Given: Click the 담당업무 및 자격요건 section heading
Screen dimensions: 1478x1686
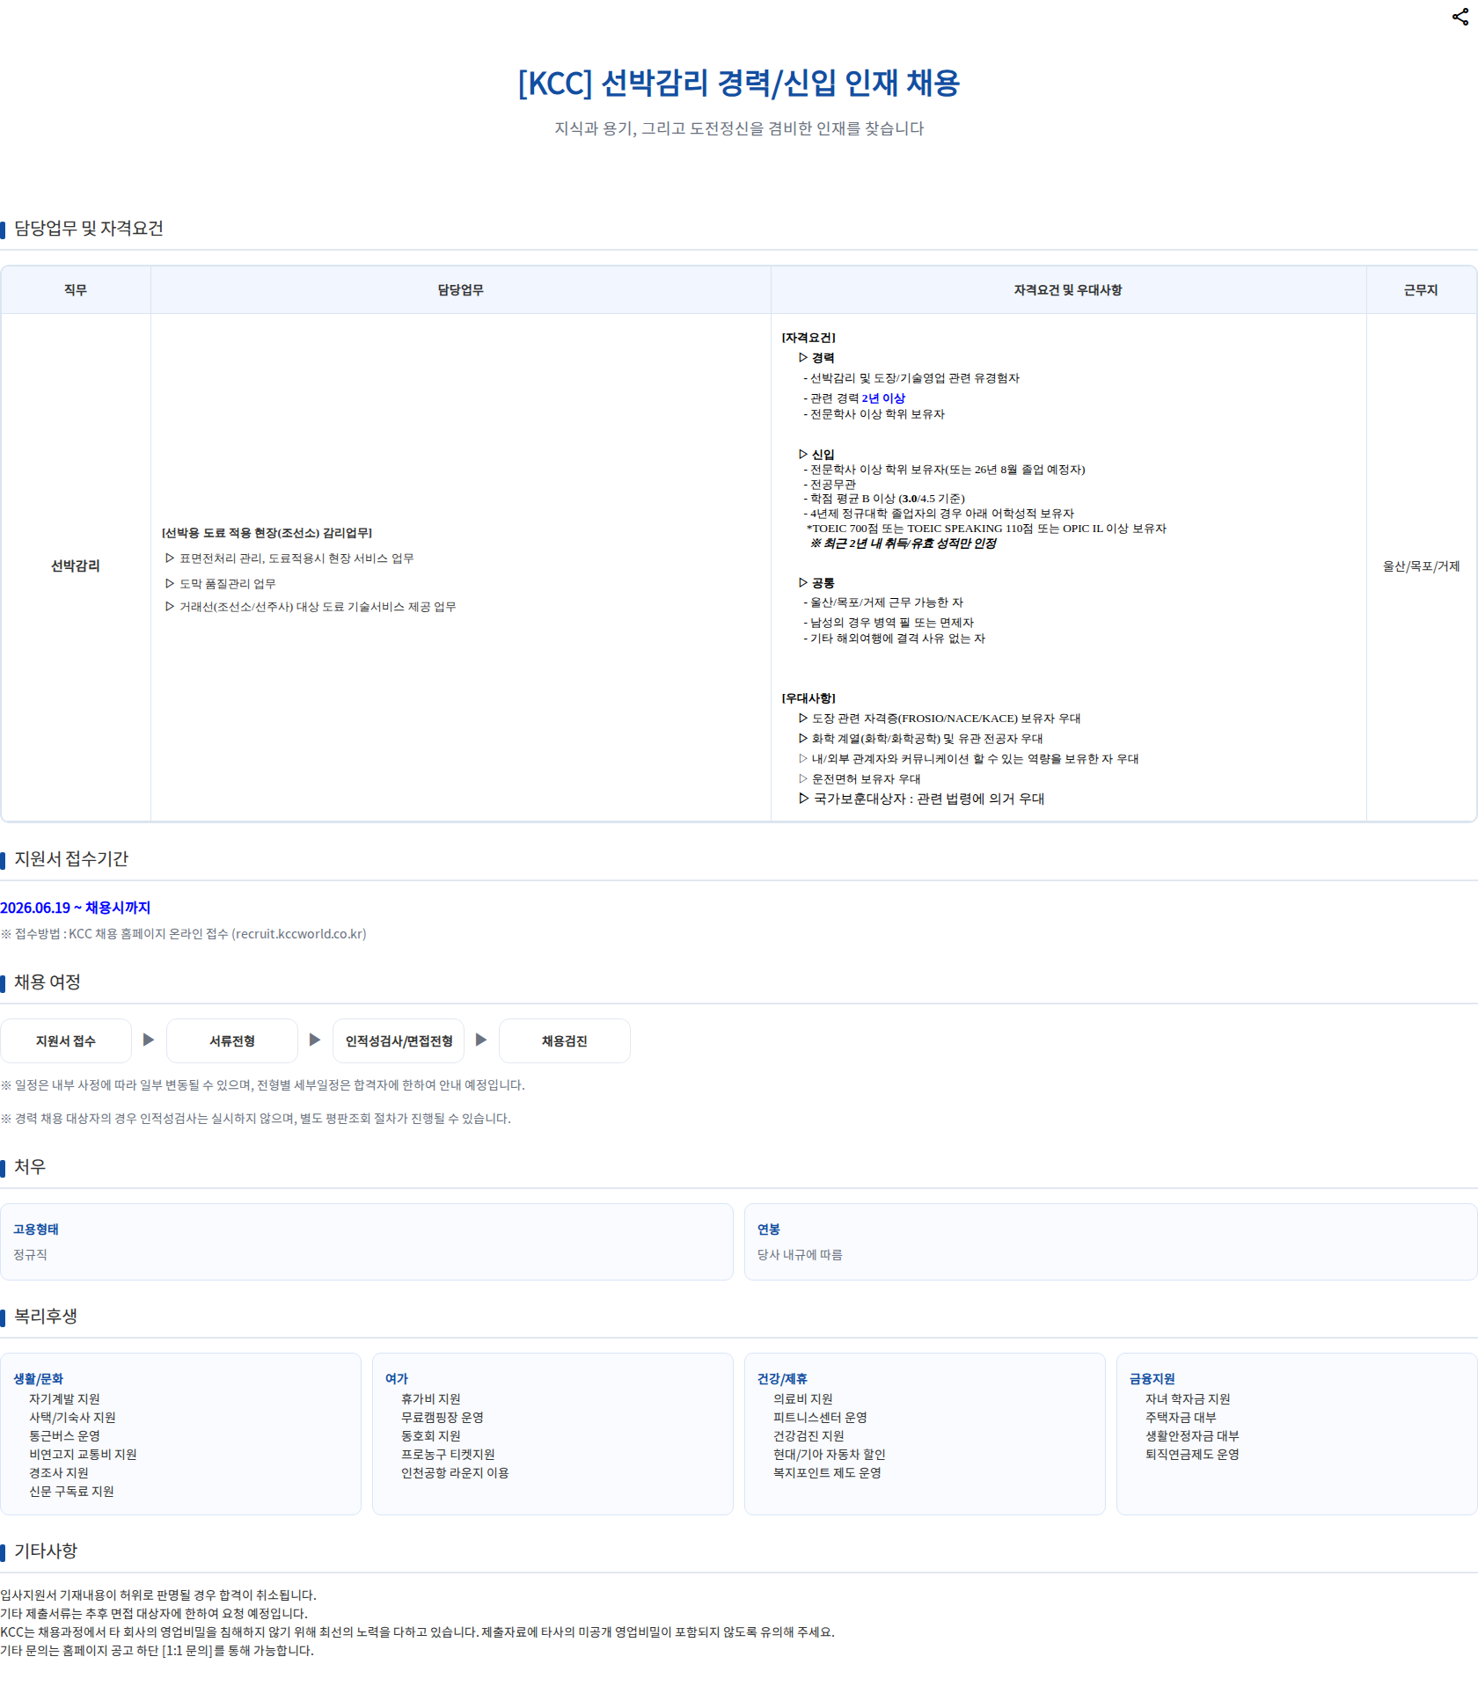Looking at the screenshot, I should [89, 229].
